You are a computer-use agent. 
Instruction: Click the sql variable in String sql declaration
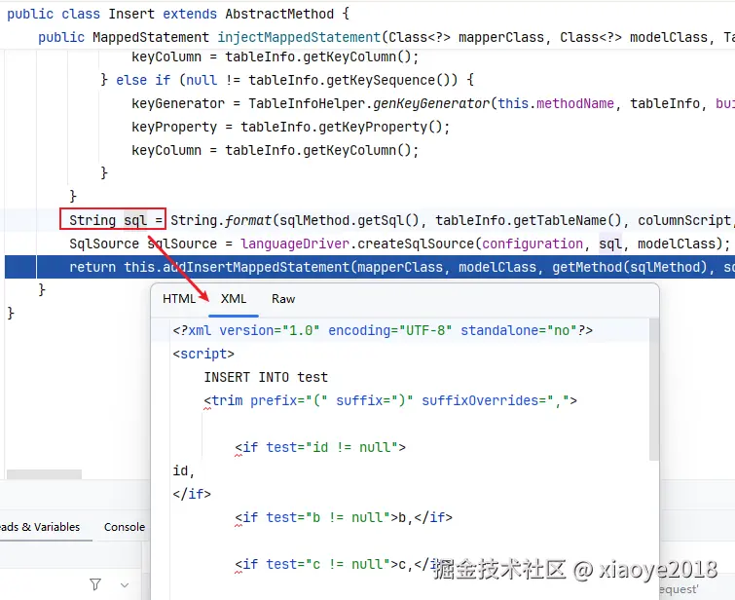point(135,220)
